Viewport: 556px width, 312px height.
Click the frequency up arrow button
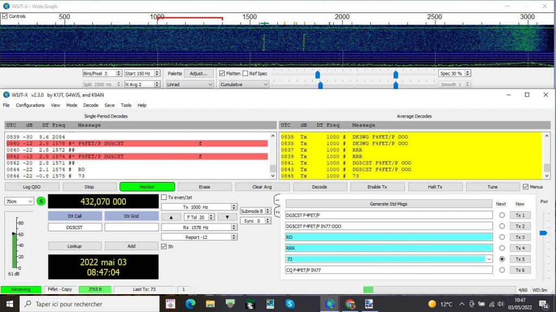point(171,217)
